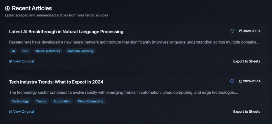Click the title Latest AI Breakthrough in Natural Language Processing
This screenshot has width=272, height=124.
coord(66,32)
